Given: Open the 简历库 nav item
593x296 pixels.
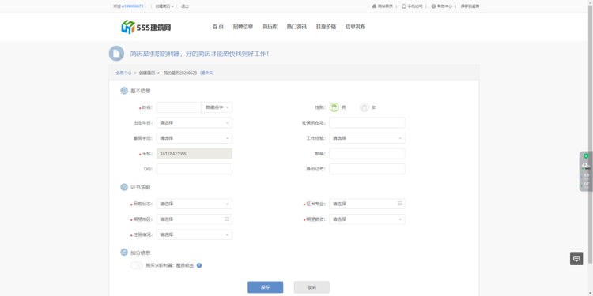Looking at the screenshot, I should (270, 27).
